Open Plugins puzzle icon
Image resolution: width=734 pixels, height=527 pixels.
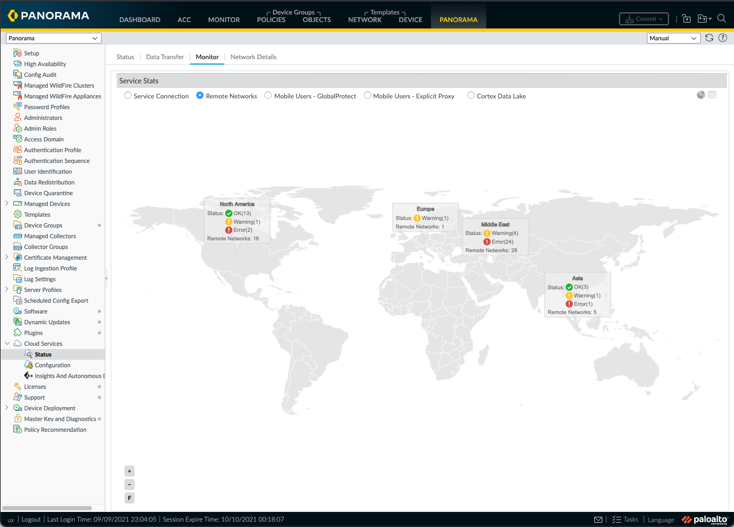click(18, 333)
